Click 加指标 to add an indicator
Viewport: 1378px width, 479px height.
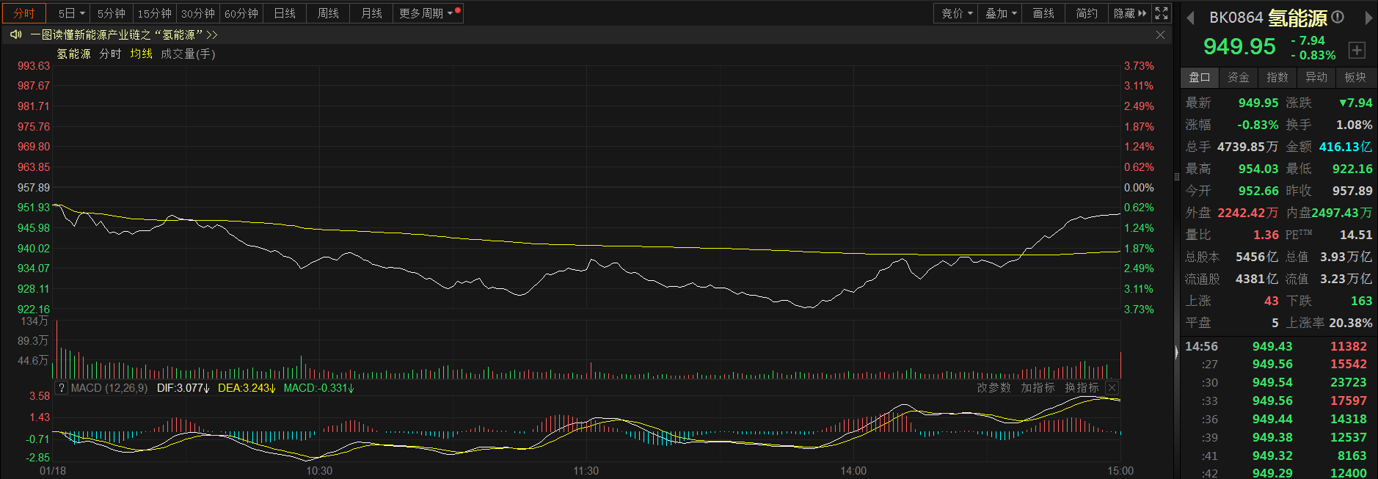pyautogui.click(x=1038, y=388)
